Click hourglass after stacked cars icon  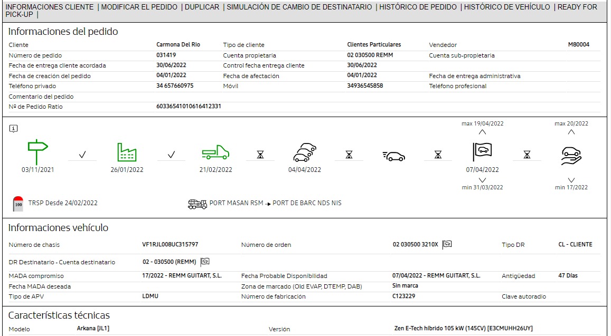(349, 155)
